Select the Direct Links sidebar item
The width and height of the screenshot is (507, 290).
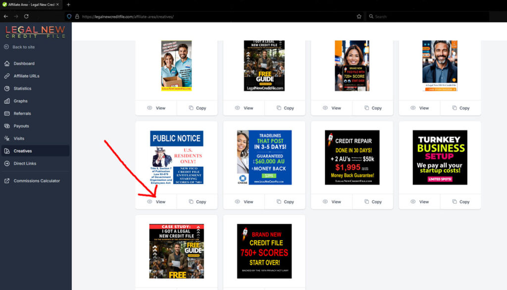(x=25, y=163)
